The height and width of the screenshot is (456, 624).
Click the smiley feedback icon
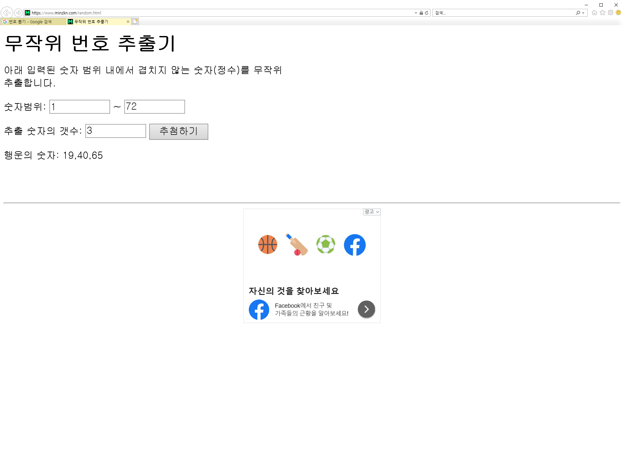[618, 13]
